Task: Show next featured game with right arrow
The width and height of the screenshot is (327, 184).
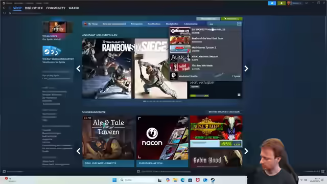Action: 246,68
